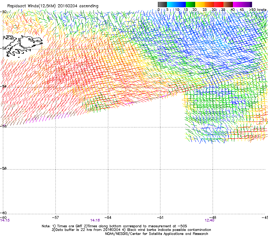Click the '40' legend scale label

[233, 9]
